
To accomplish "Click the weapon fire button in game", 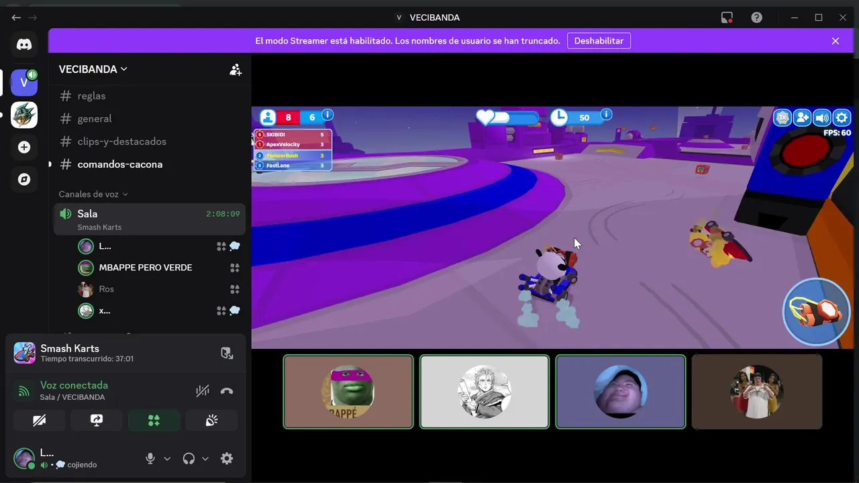I will (816, 312).
